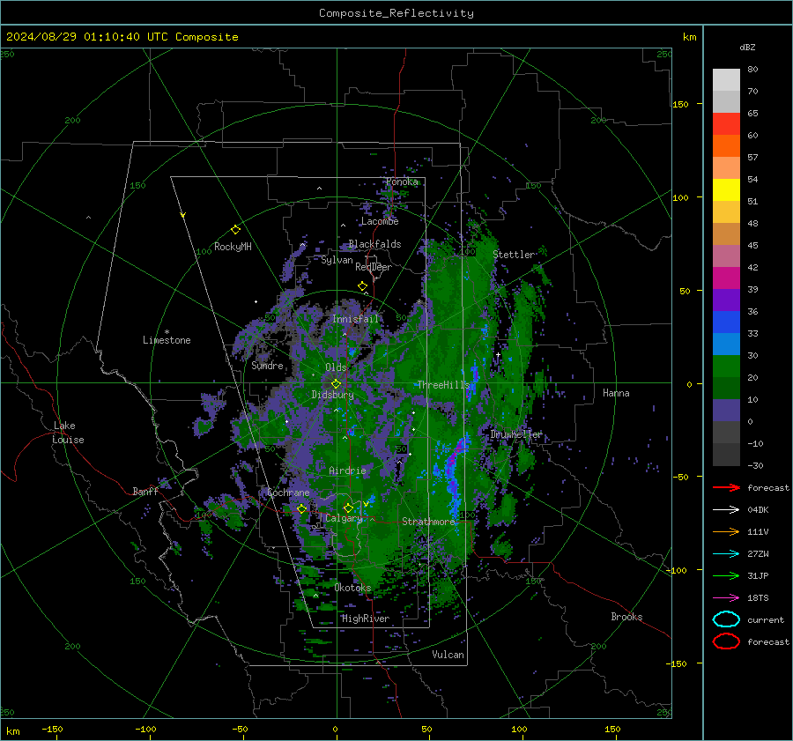
Task: Click the Strathmore label
Action: click(x=428, y=522)
